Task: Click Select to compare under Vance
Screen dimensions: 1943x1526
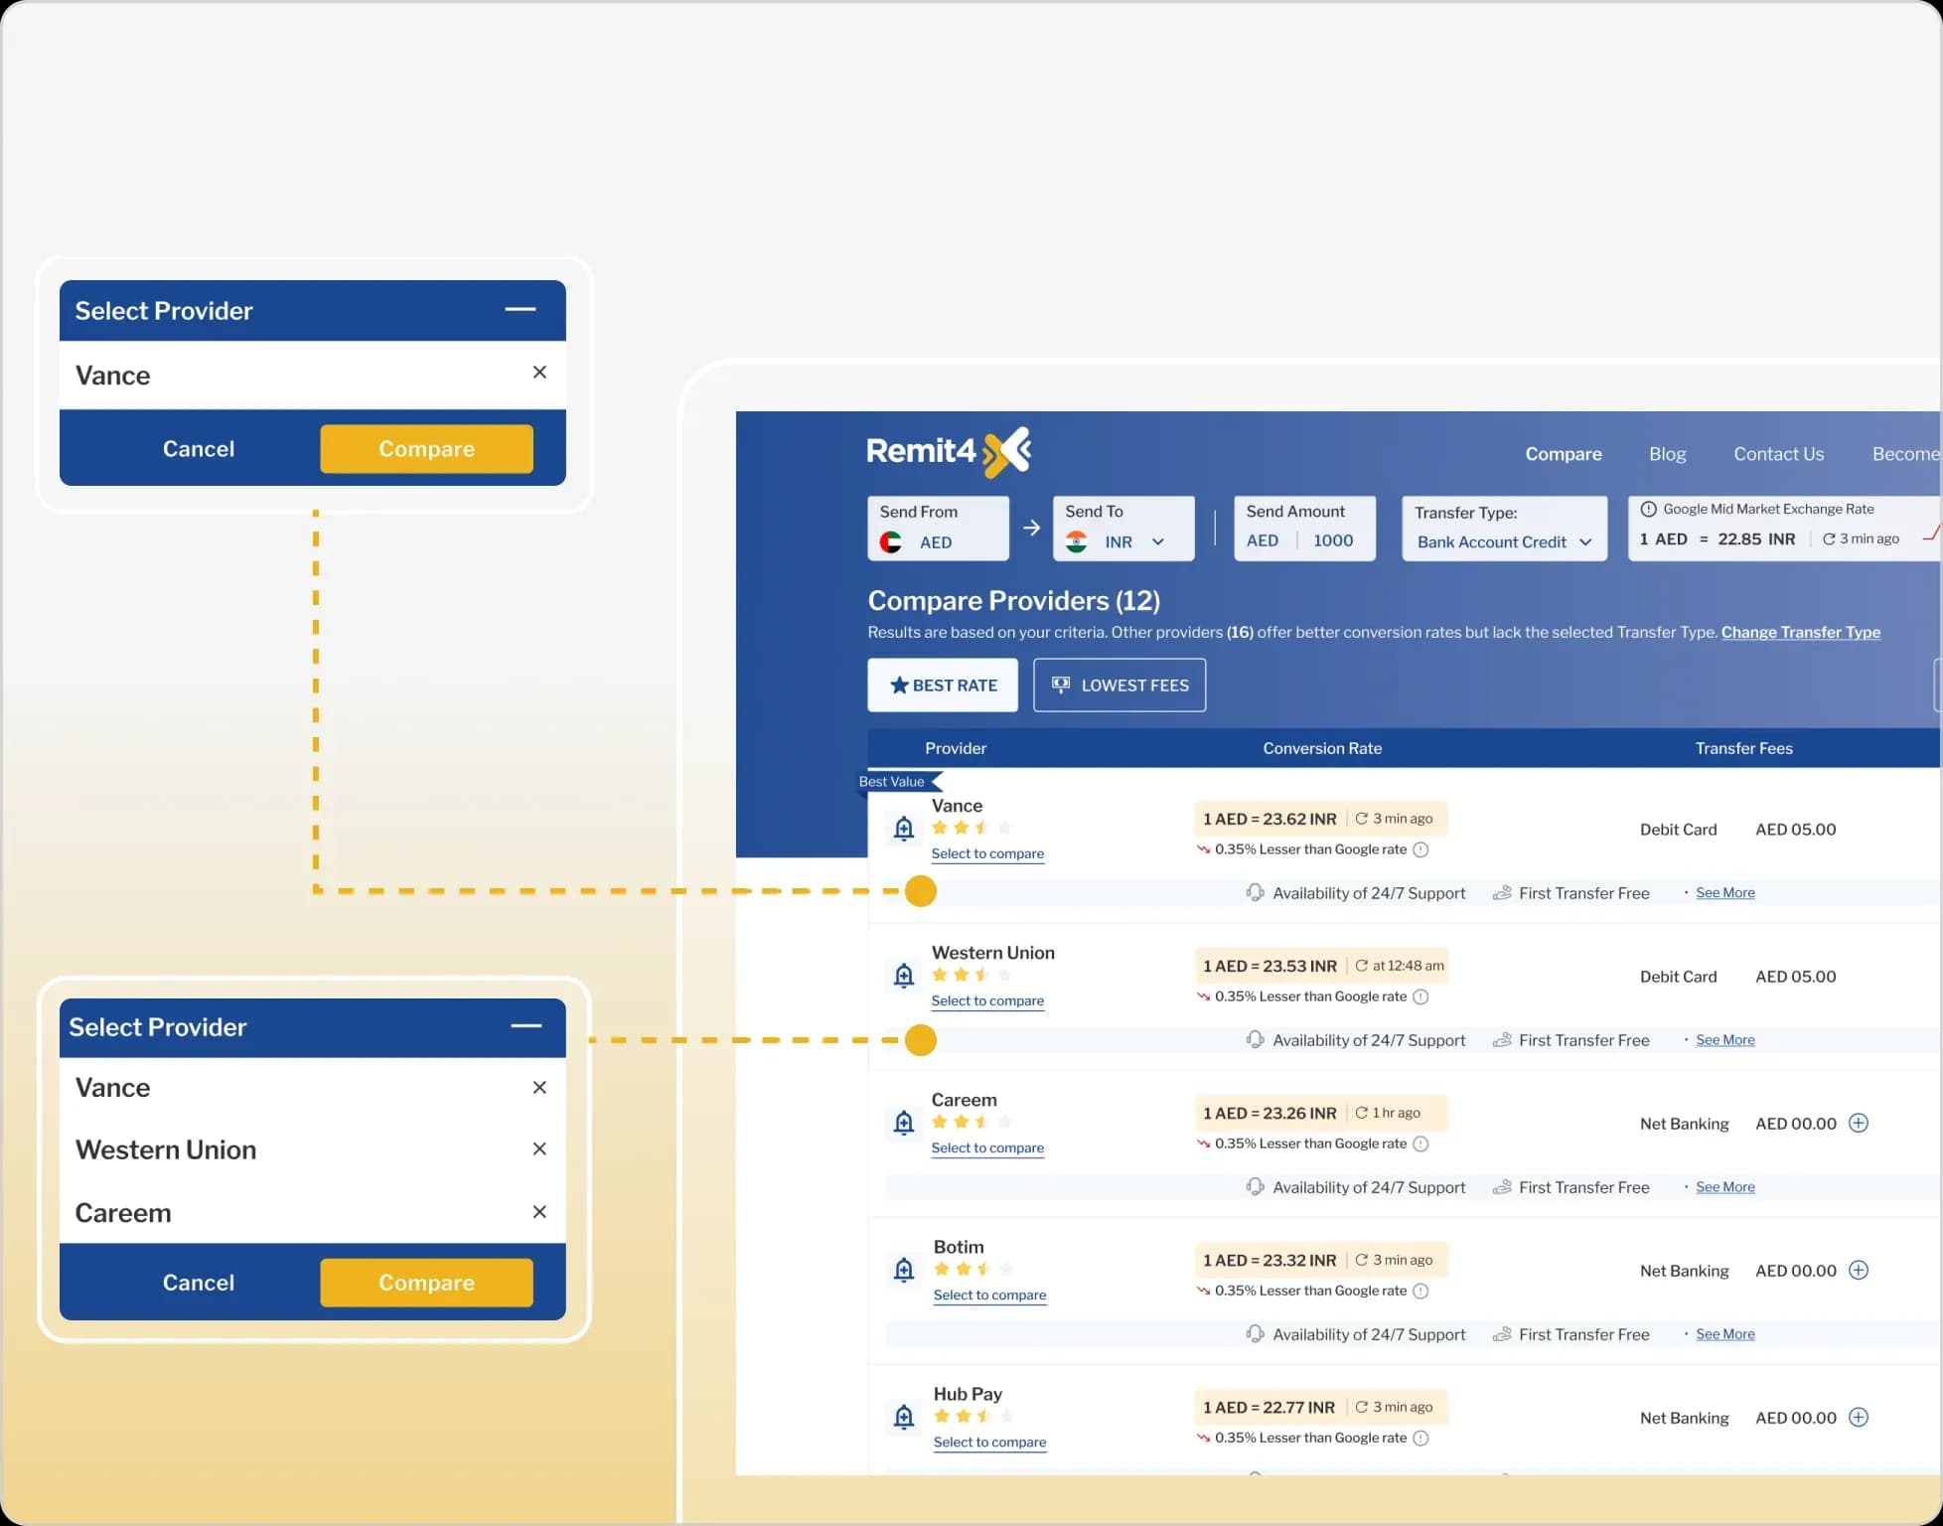Action: coord(987,853)
